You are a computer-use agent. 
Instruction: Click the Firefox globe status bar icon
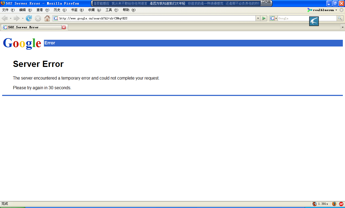pos(334,204)
